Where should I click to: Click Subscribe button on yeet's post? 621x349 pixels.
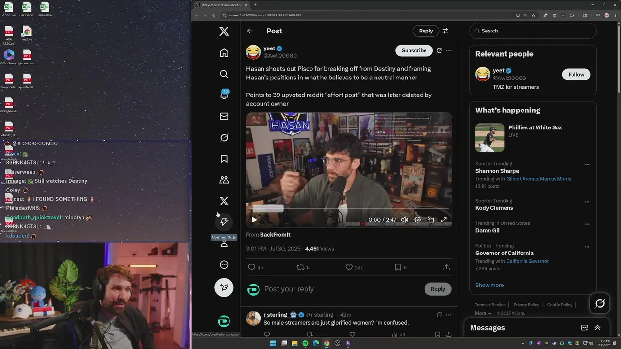[414, 50]
